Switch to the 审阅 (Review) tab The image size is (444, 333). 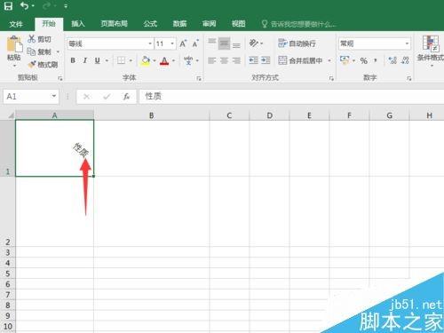point(210,24)
